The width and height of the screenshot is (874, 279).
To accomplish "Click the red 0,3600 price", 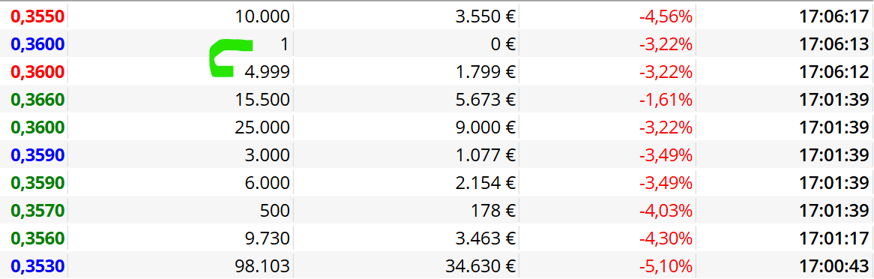I will (38, 72).
